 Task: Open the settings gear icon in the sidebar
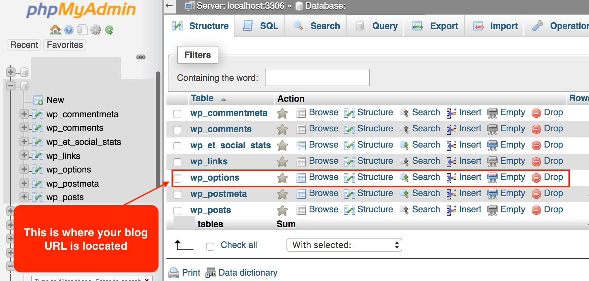click(96, 30)
